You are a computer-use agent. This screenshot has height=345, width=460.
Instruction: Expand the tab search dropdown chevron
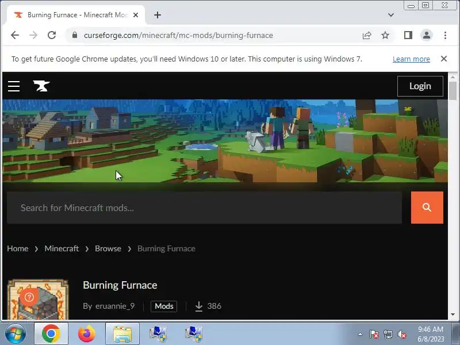[x=391, y=15]
